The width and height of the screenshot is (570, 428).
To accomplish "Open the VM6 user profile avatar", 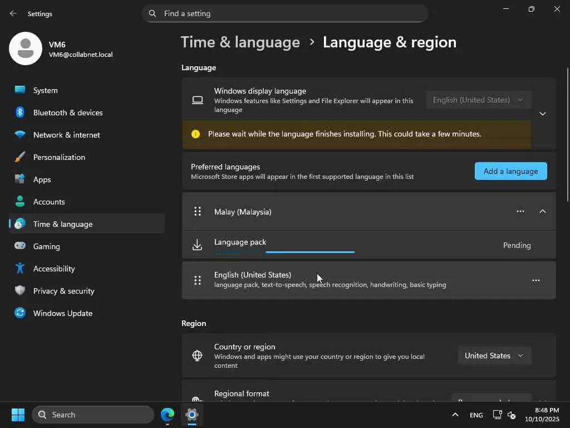I will click(26, 48).
